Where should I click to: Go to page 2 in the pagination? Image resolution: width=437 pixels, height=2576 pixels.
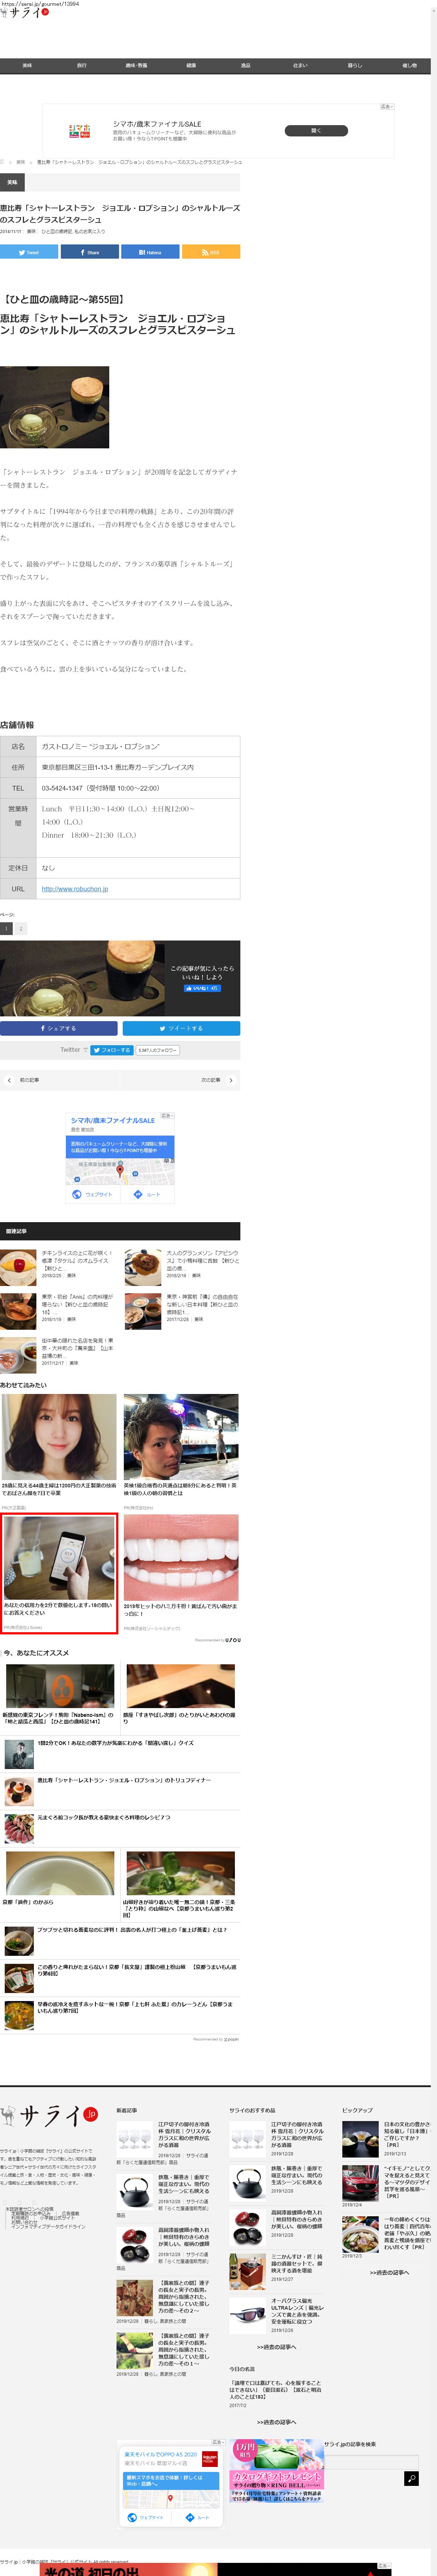21,928
